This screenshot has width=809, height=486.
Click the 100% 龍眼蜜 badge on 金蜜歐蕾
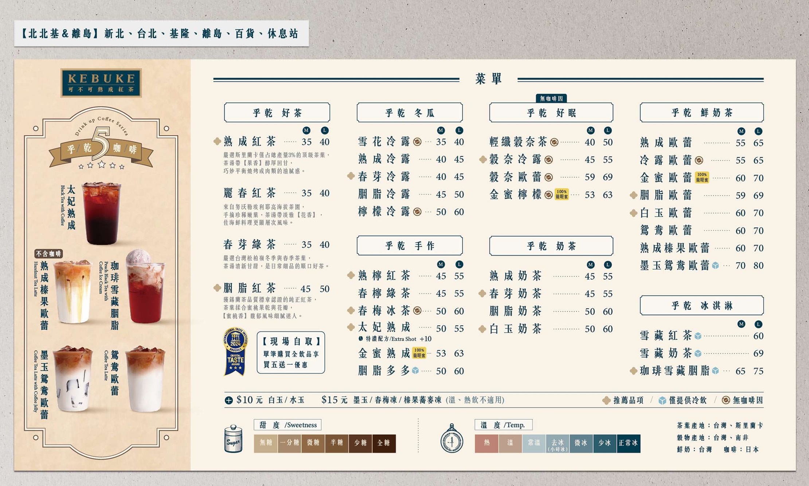pyautogui.click(x=702, y=177)
